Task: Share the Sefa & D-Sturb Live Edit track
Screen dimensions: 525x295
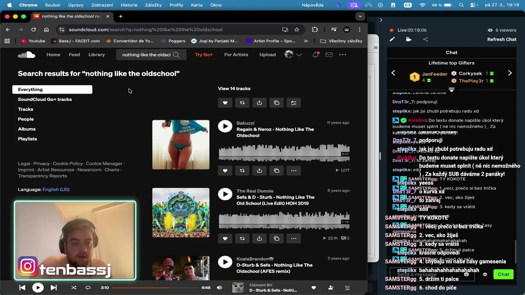Action: pos(259,238)
